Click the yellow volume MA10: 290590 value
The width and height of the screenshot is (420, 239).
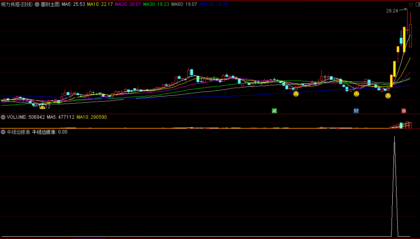click(x=92, y=117)
